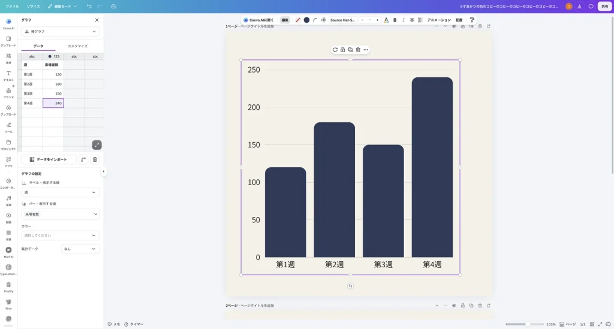
Task: Toggle lock on page 2
Action: coord(463,306)
